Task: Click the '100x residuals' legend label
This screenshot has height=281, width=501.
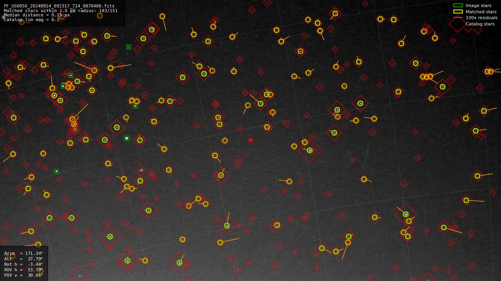Action: (481, 18)
